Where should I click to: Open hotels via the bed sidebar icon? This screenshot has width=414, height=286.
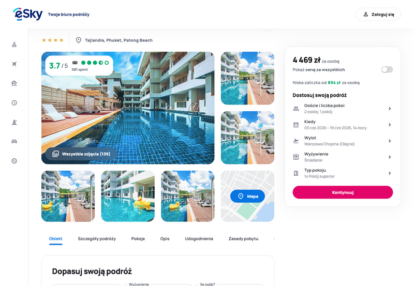pyautogui.click(x=14, y=141)
